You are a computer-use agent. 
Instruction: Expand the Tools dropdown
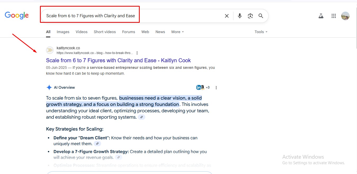(261, 32)
